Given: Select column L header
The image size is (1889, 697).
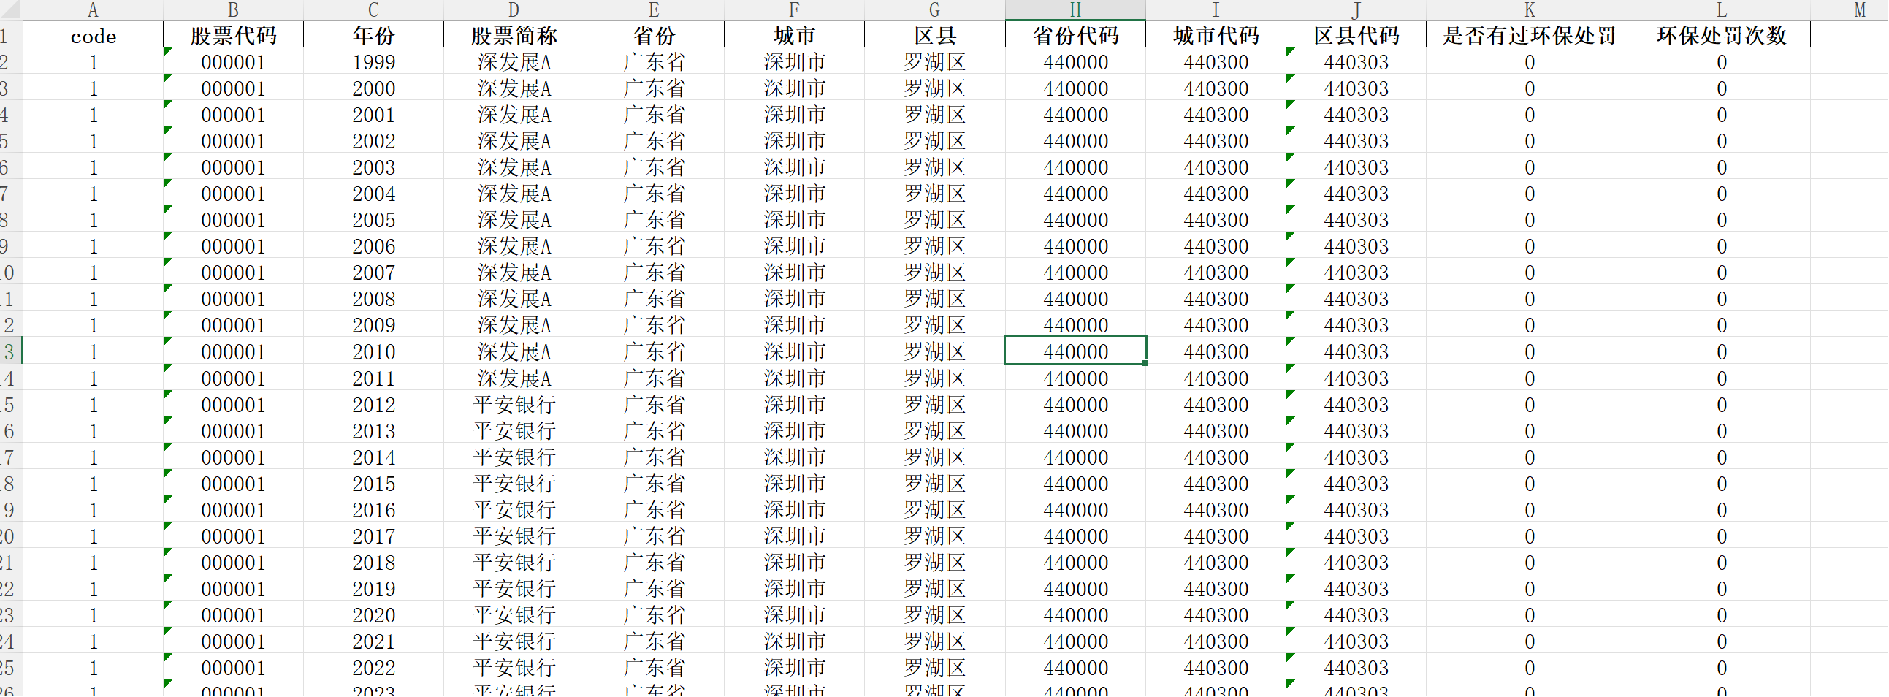Looking at the screenshot, I should click(x=1722, y=9).
